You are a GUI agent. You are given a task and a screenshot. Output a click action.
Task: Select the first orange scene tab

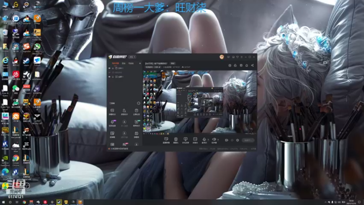(x=116, y=63)
